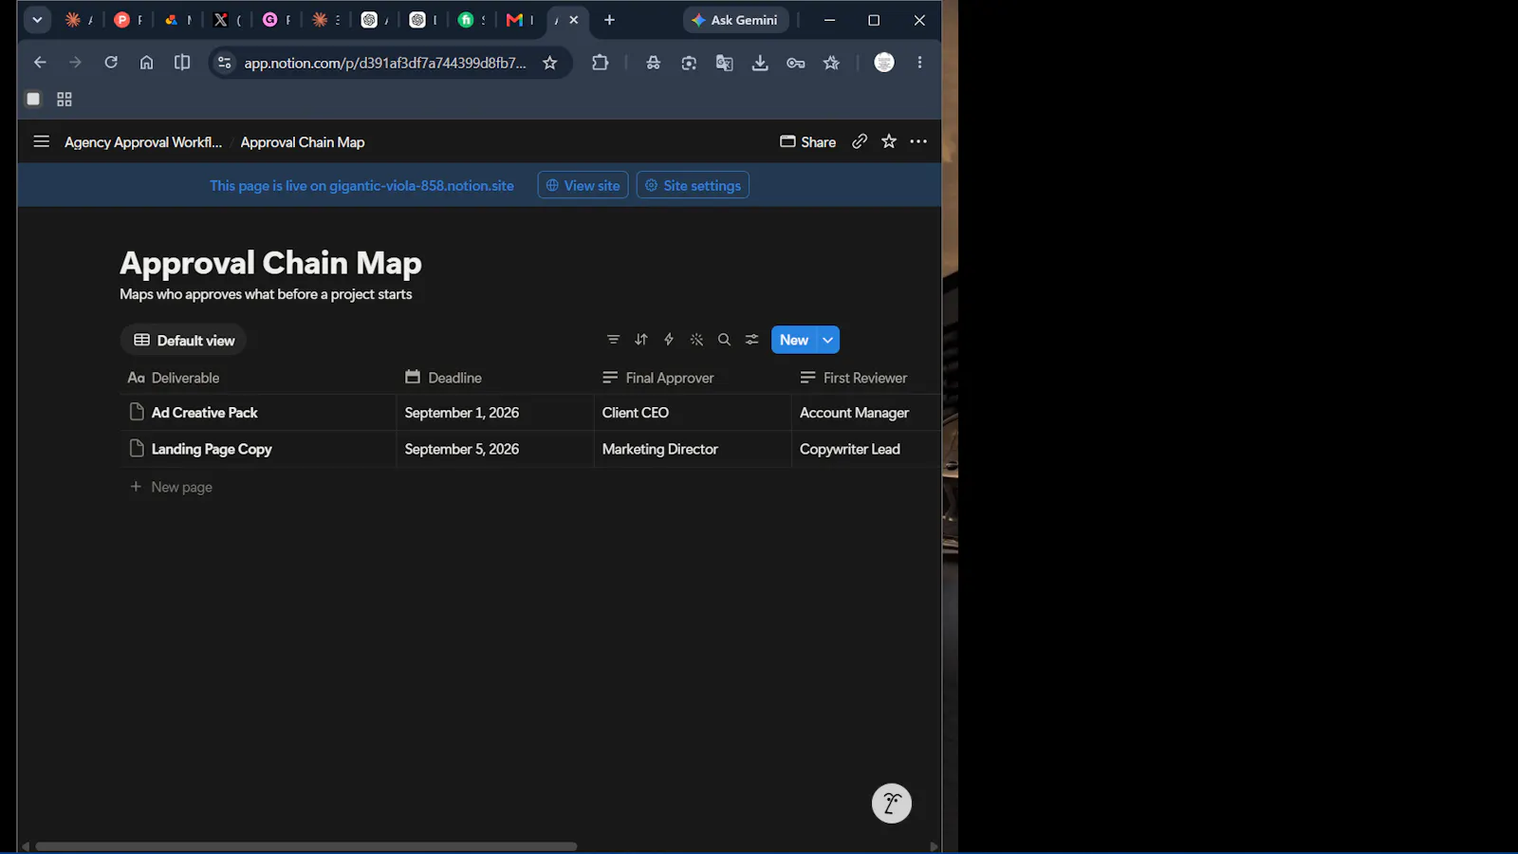Reload the browser page
Screen dimensions: 1518x854
coord(111,63)
